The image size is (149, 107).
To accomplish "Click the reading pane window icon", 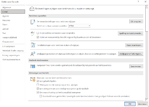I will [33, 66].
